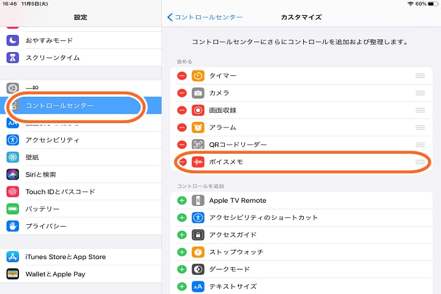Open おやすみモード settings

[81, 40]
